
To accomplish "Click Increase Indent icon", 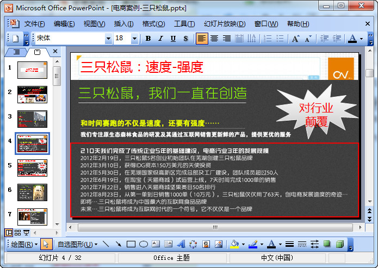I will [337, 38].
